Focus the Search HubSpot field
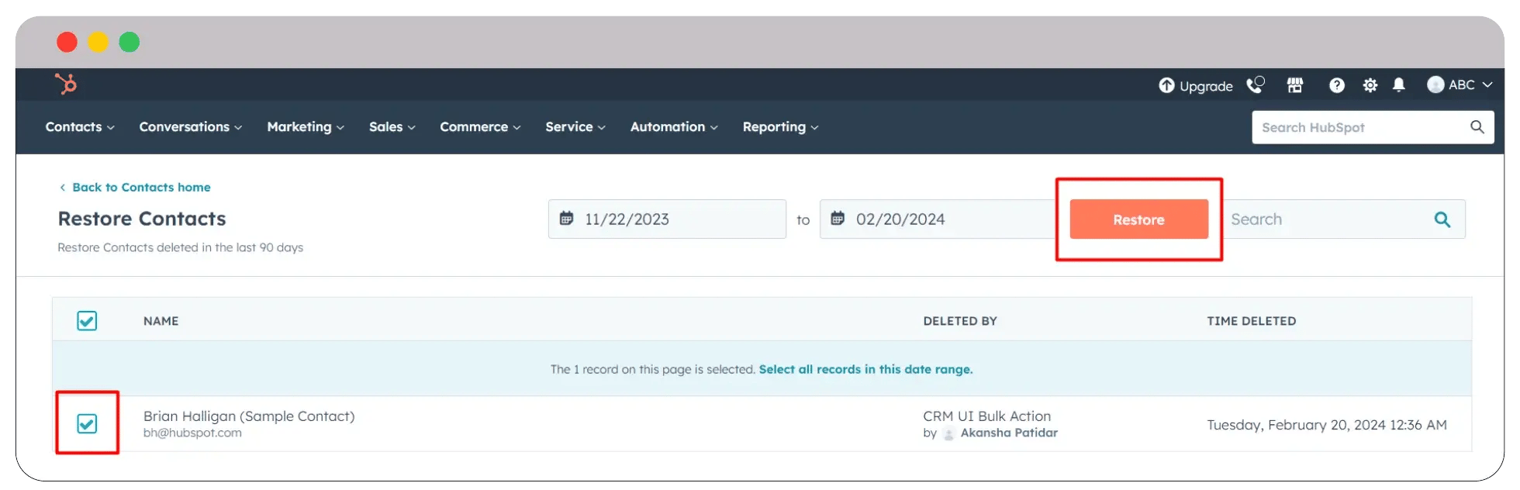Image resolution: width=1520 pixels, height=490 pixels. pyautogui.click(x=1373, y=127)
